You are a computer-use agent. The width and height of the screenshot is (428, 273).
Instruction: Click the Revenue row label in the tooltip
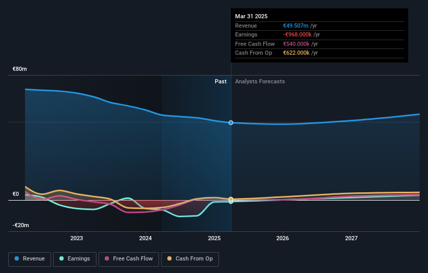pos(246,26)
